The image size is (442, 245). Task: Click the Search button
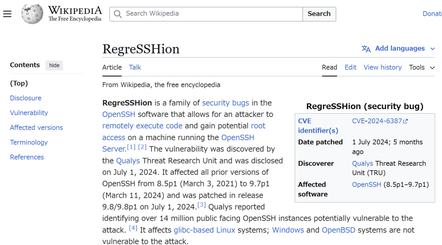coord(319,14)
